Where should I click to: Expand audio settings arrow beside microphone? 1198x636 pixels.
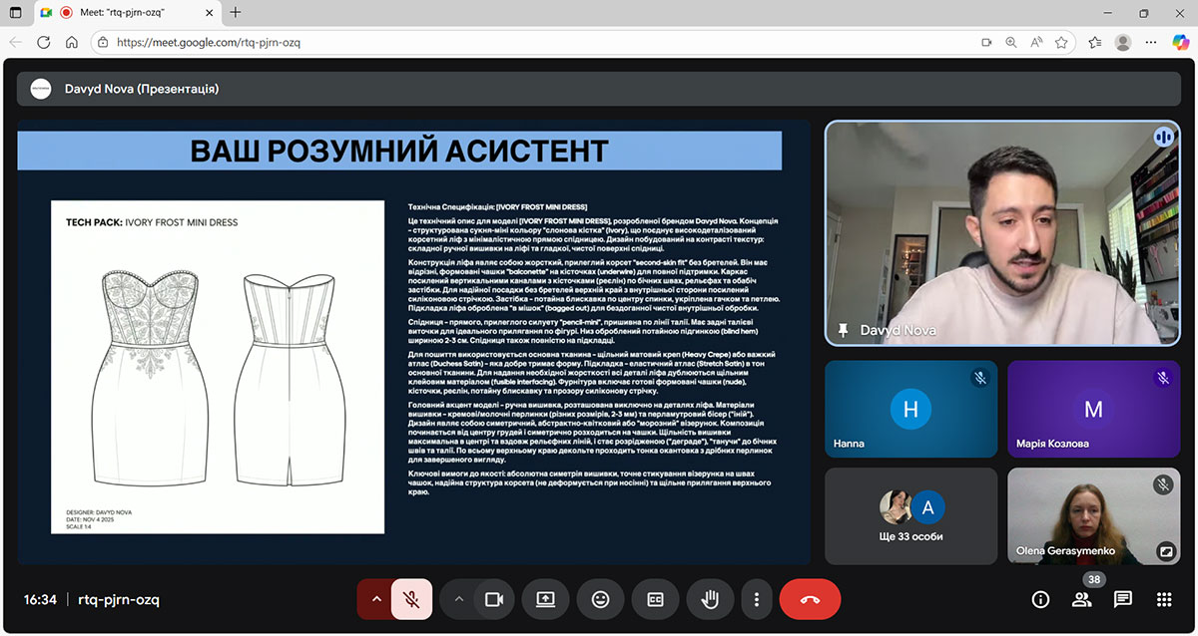pyautogui.click(x=375, y=599)
